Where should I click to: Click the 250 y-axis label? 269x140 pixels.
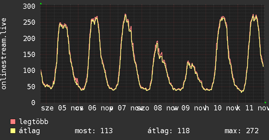coord(29,22)
